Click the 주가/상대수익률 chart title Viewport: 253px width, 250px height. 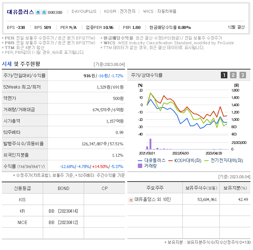[147, 75]
